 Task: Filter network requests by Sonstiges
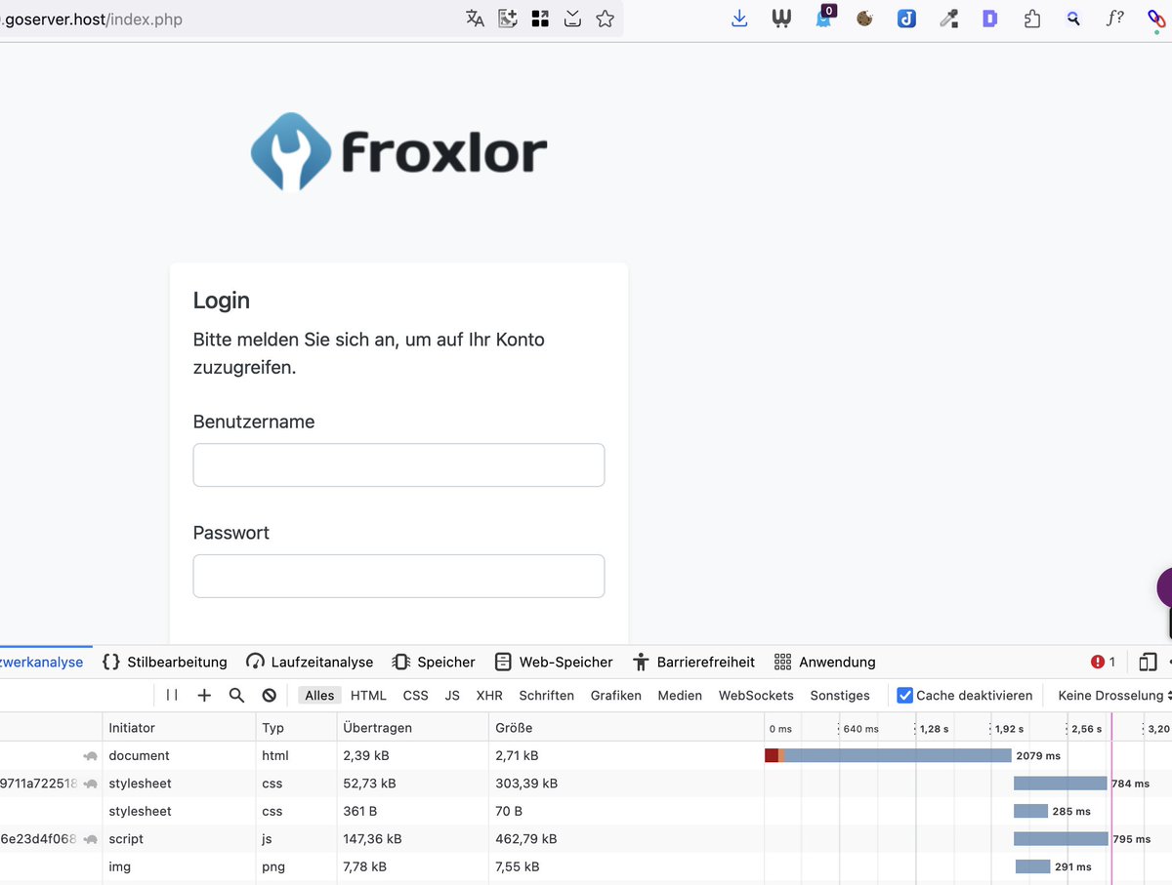point(840,695)
